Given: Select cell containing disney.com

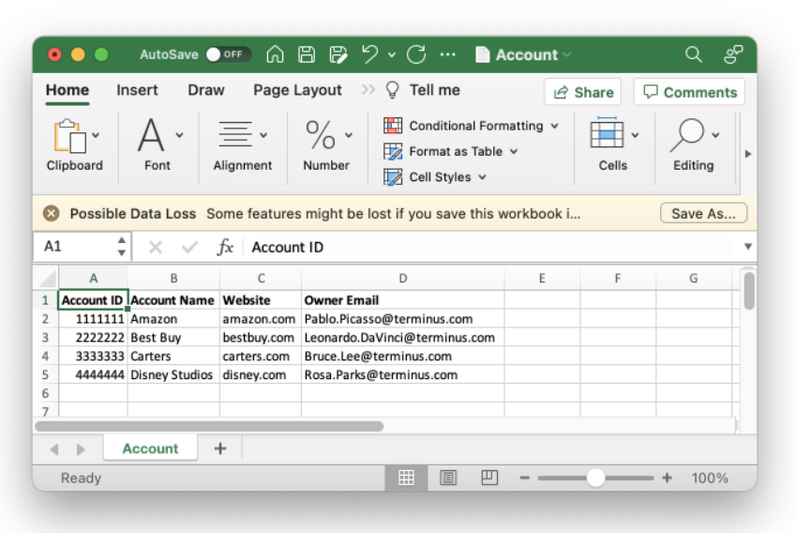Looking at the screenshot, I should [x=261, y=374].
